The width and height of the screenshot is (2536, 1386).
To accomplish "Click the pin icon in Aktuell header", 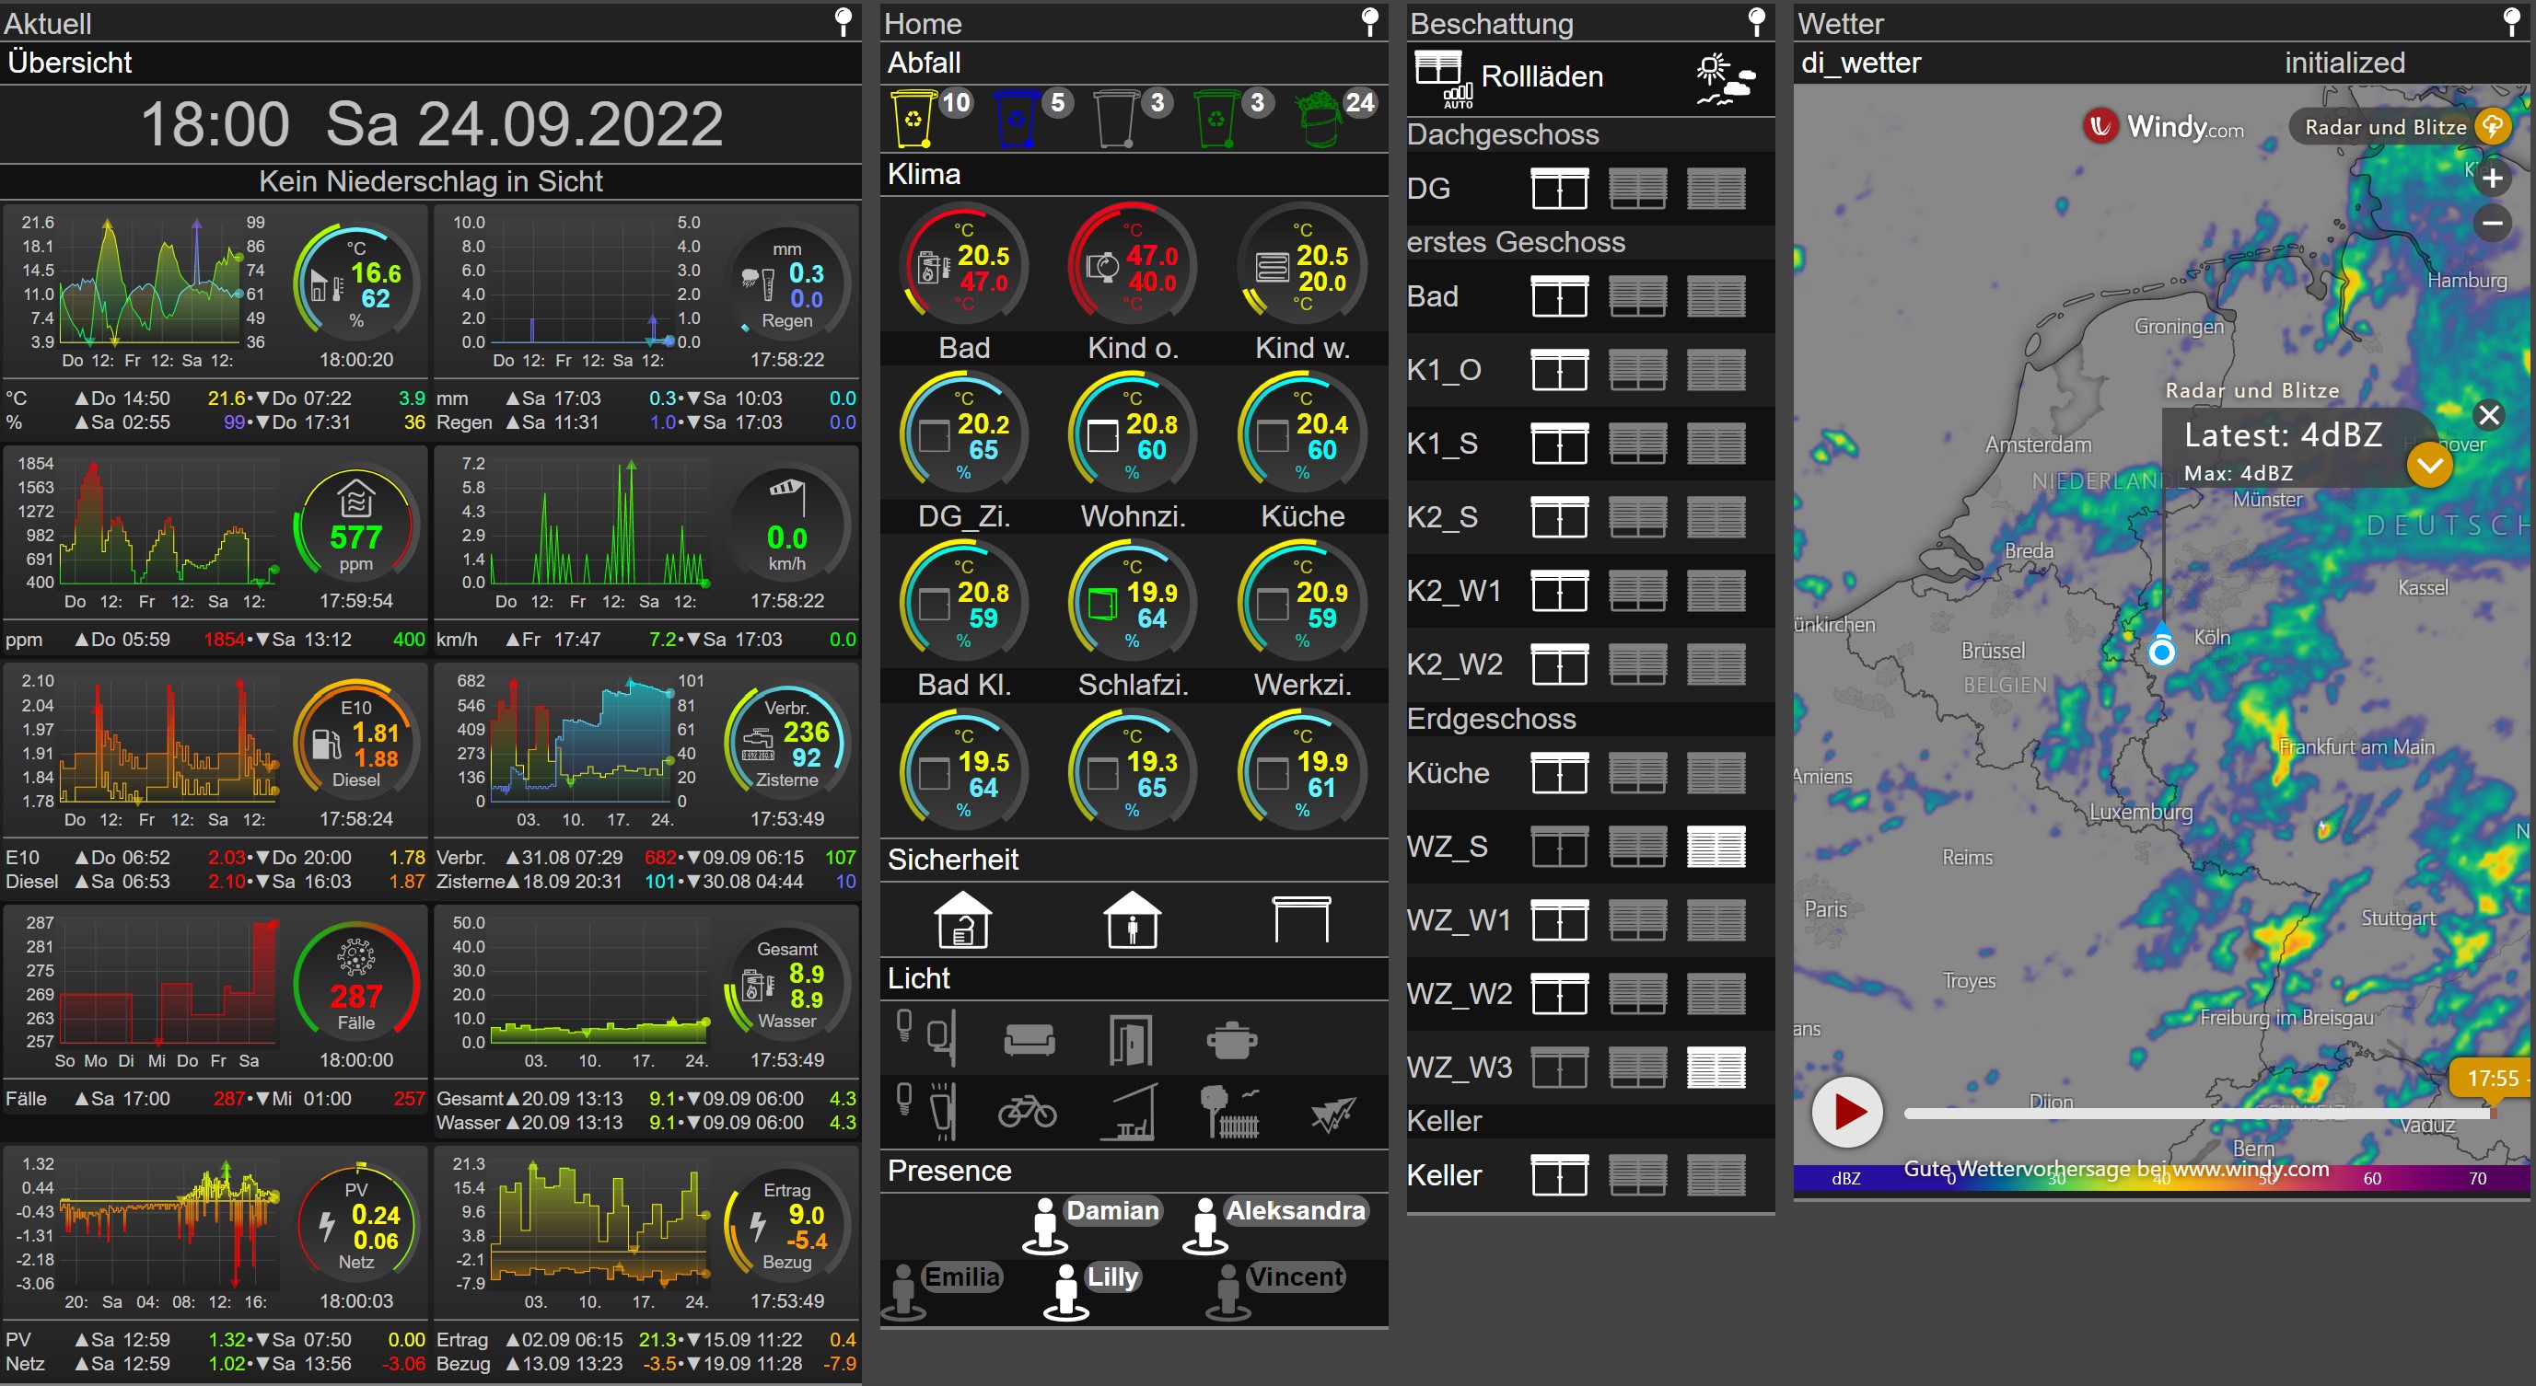I will click(x=843, y=20).
